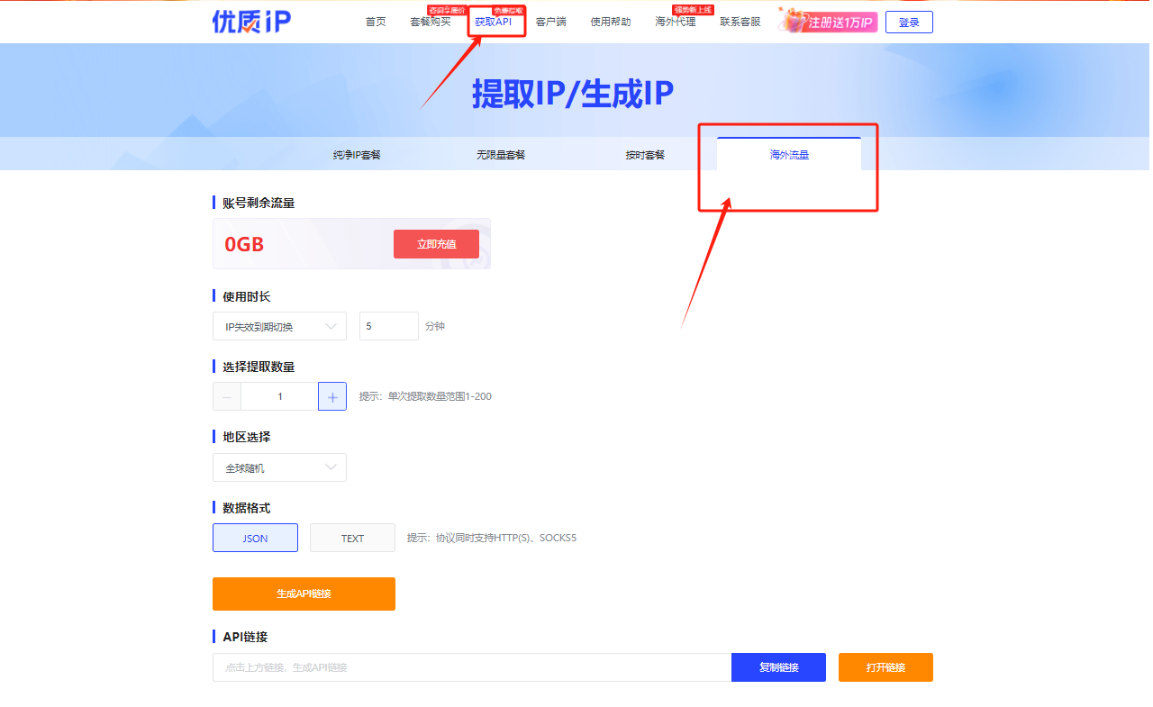Click the 注册送1万IP promo banner
Screen dimensions: 1153x707
(828, 22)
